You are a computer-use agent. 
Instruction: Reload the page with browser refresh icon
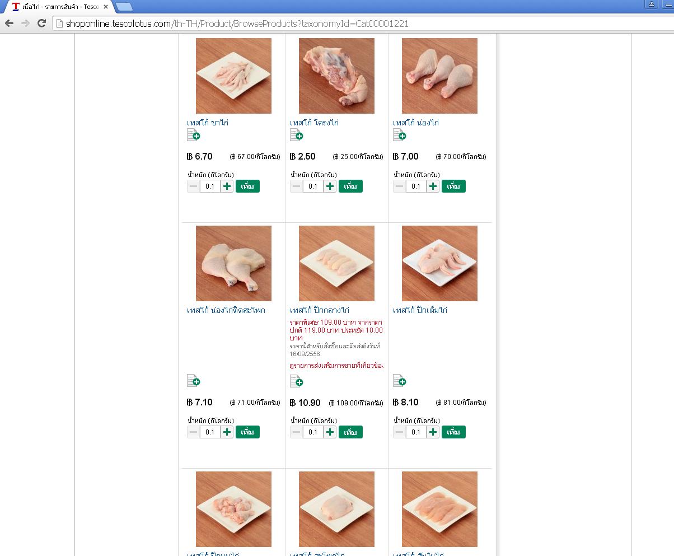(x=41, y=23)
